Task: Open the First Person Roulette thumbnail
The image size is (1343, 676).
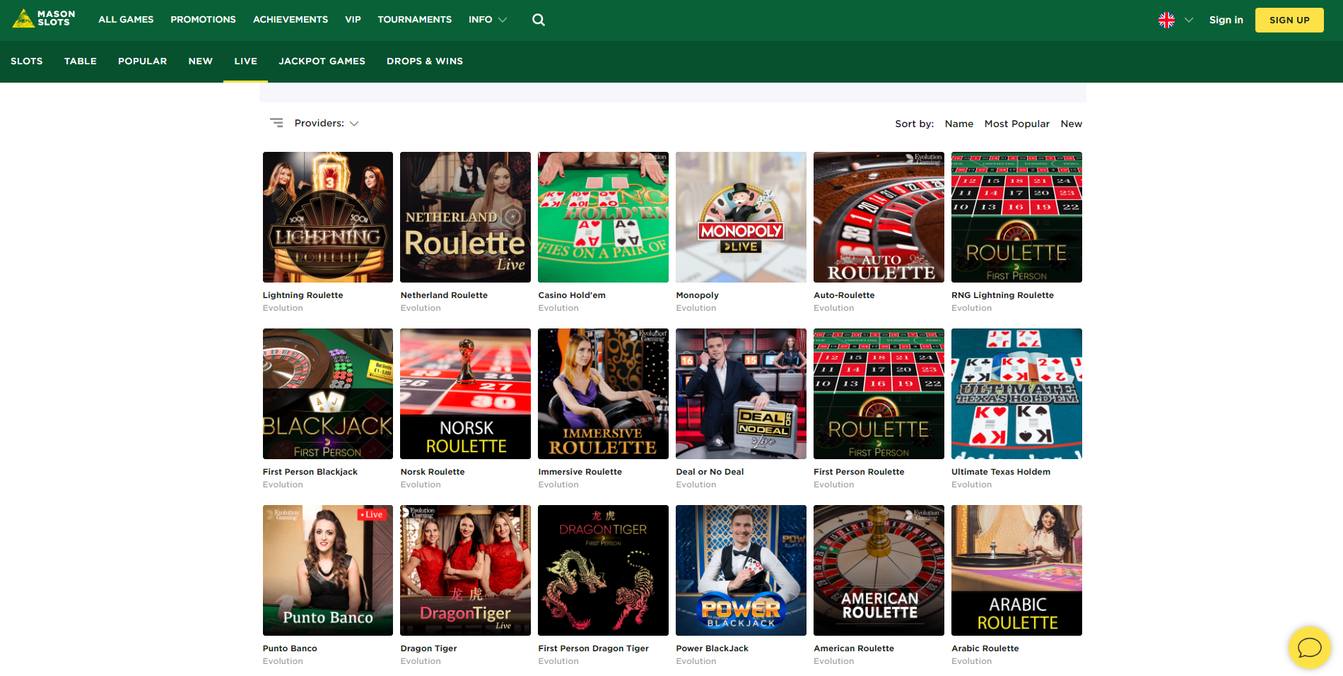Action: click(879, 393)
